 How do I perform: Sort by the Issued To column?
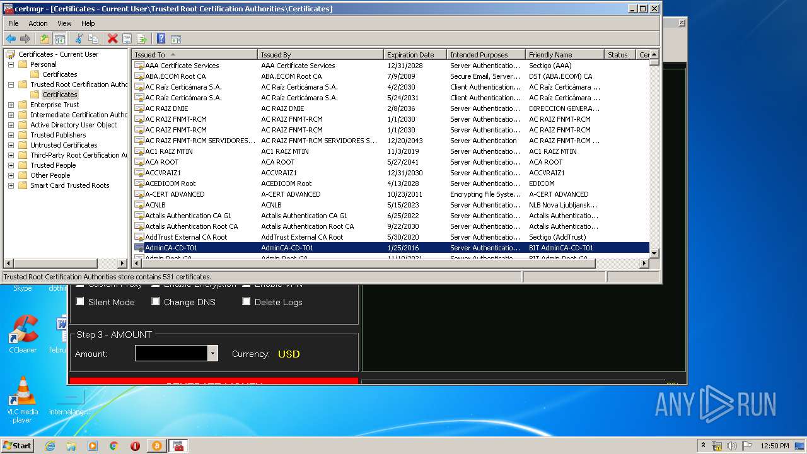[x=195, y=55]
